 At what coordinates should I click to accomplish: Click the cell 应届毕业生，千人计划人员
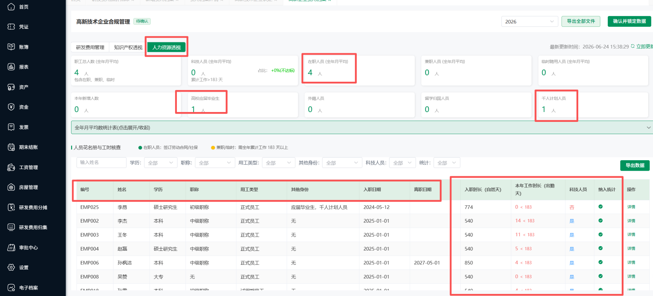[319, 207]
